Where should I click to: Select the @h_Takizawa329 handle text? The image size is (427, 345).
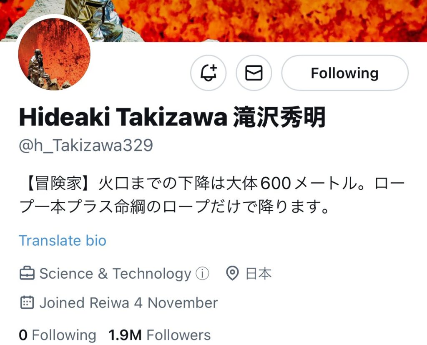(86, 145)
